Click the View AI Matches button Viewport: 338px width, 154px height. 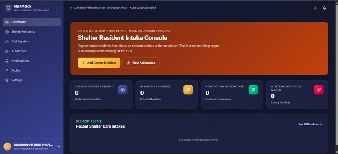pos(141,63)
